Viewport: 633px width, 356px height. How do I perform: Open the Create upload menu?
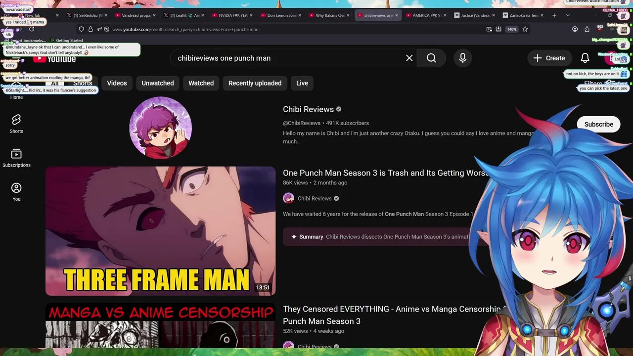(x=549, y=58)
